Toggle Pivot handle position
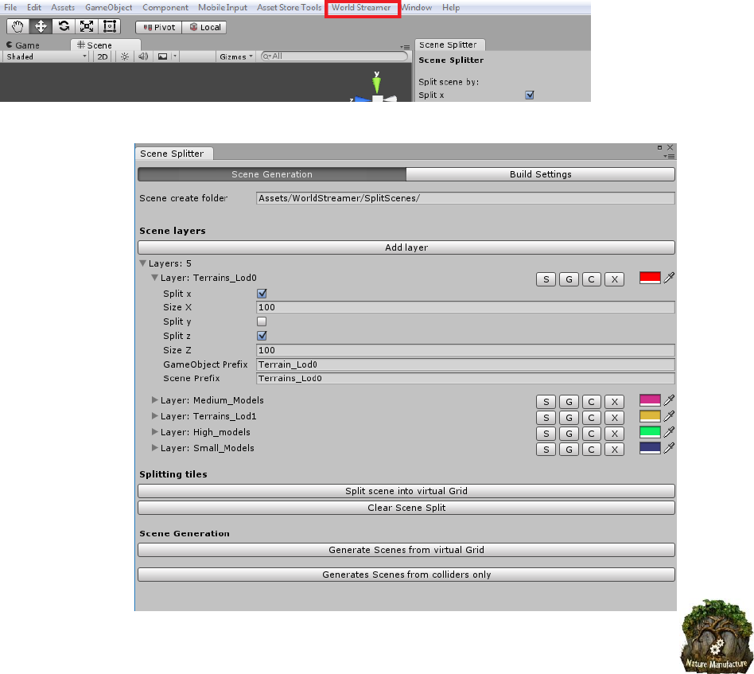754x674 pixels. [x=159, y=27]
